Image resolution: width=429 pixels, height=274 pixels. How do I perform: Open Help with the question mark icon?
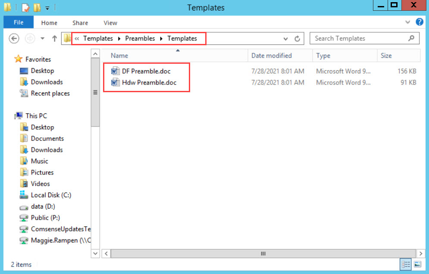coord(420,22)
